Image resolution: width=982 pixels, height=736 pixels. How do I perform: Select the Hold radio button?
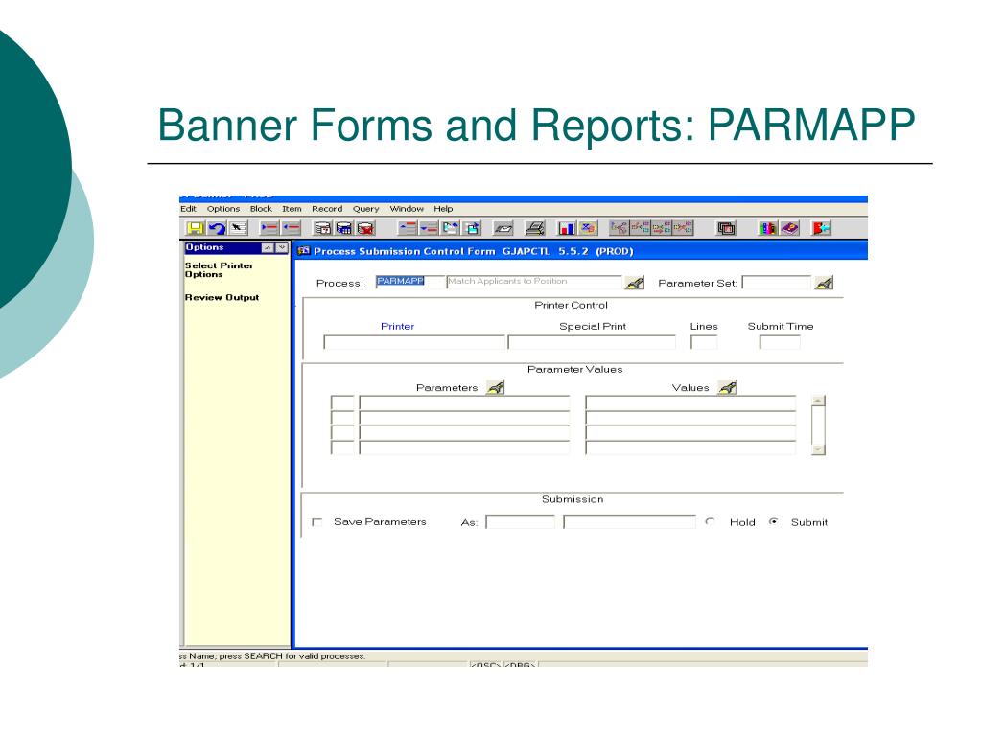coord(710,521)
